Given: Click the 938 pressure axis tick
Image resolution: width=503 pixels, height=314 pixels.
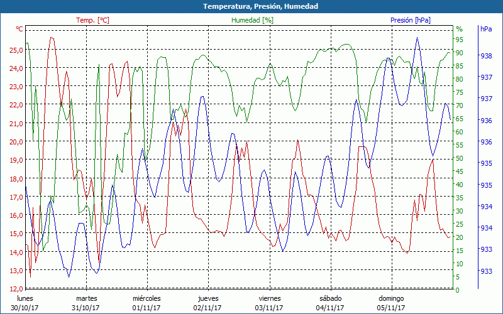Looking at the screenshot, I should coord(486,56).
